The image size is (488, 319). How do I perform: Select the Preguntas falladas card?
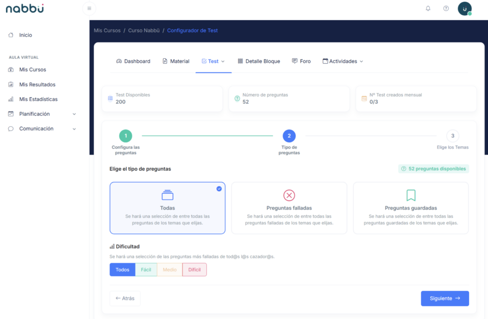click(289, 208)
